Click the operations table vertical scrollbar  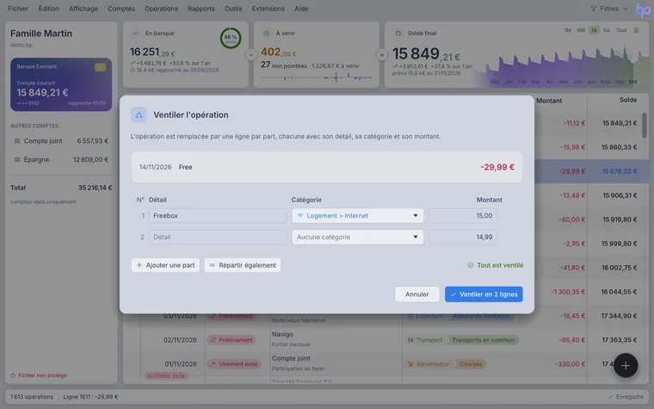(x=645, y=125)
